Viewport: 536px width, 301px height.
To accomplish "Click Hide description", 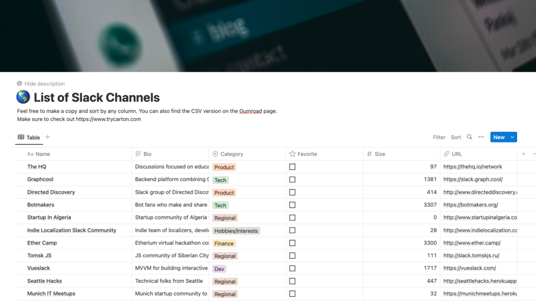I will coord(44,83).
